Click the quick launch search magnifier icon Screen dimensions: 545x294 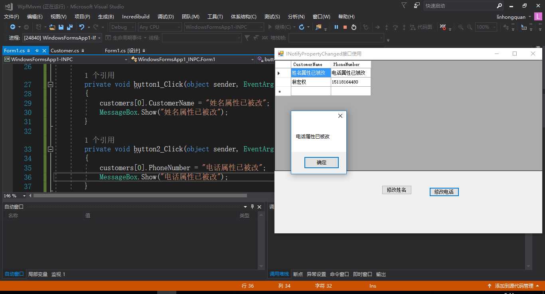pos(499,6)
